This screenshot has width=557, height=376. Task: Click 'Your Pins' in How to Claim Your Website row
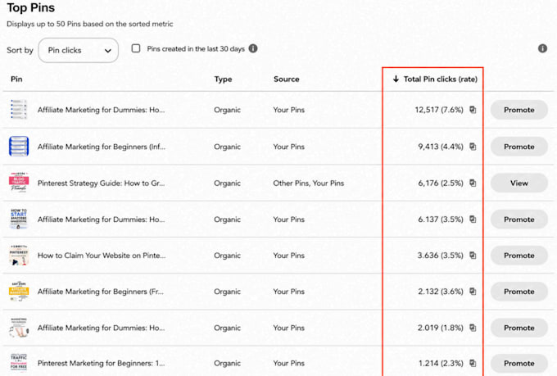tap(288, 256)
